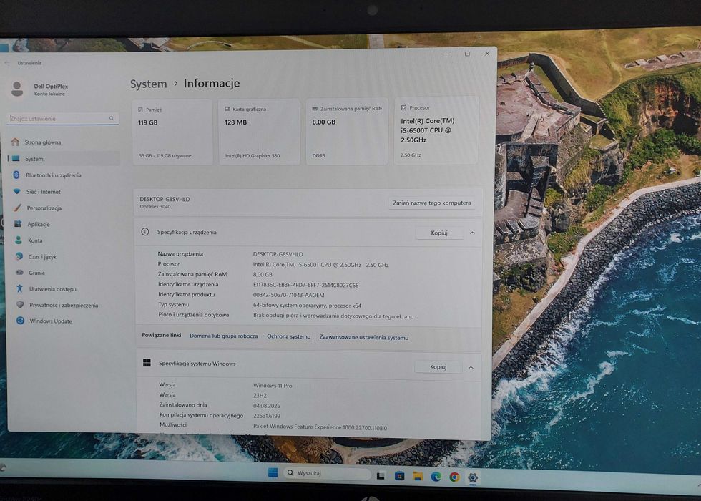
Task: Click the display icon on the Karta graficzna card
Action: (x=227, y=109)
